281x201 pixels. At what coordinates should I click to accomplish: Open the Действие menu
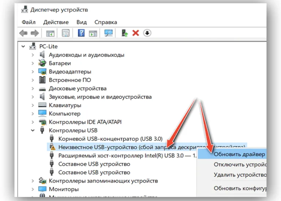coord(56,22)
